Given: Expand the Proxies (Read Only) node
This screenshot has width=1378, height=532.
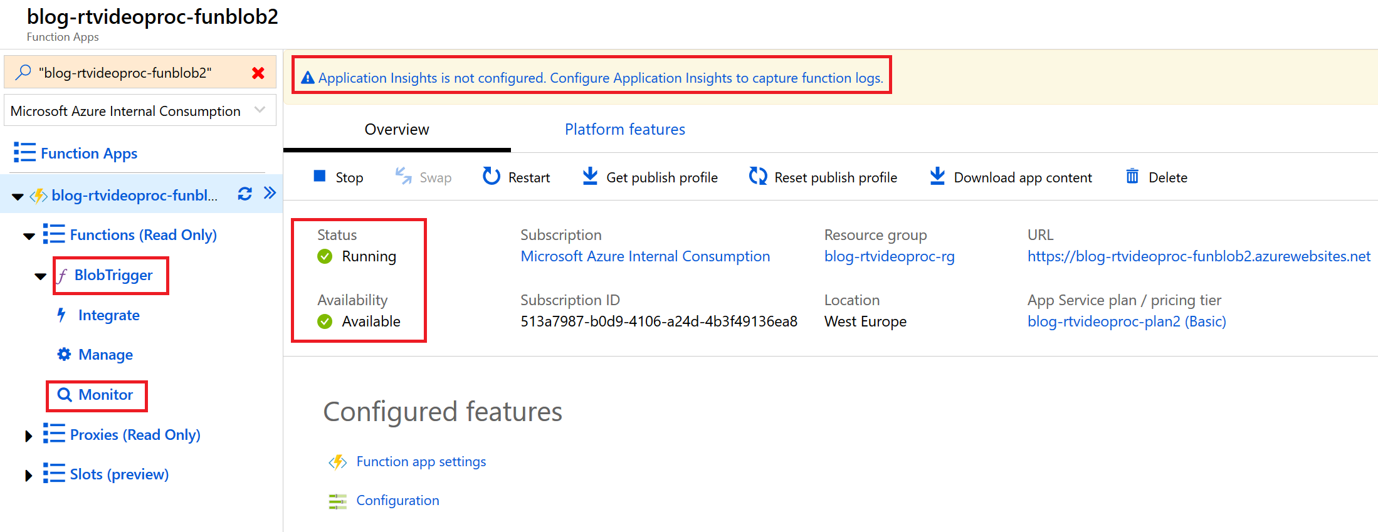Looking at the screenshot, I should click(x=28, y=436).
